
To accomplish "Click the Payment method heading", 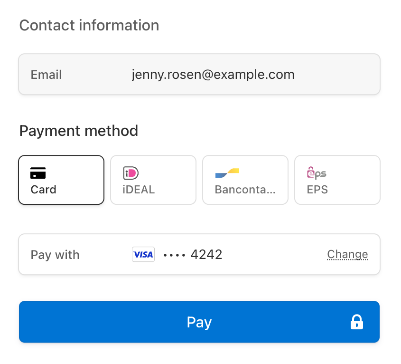I will (x=79, y=131).
